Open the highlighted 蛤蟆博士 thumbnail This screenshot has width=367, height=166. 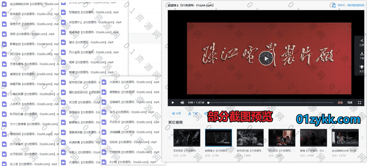(x=219, y=138)
